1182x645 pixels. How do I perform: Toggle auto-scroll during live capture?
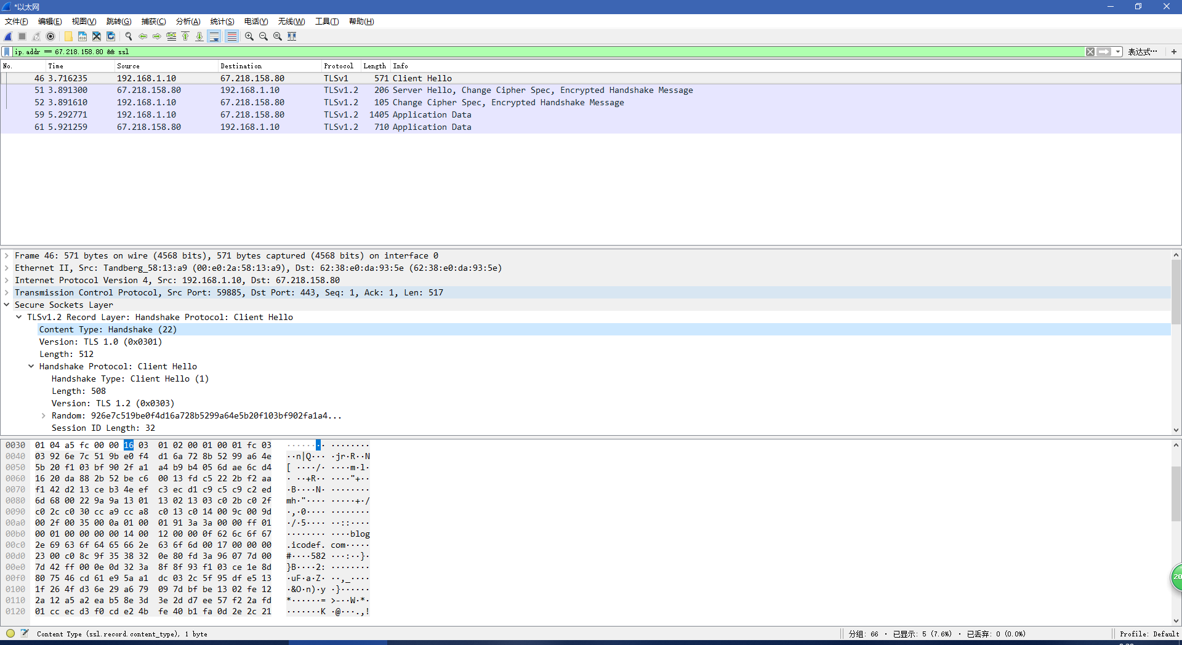coord(214,36)
